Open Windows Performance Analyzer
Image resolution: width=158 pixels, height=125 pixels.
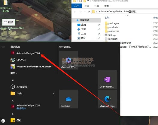click(x=31, y=67)
